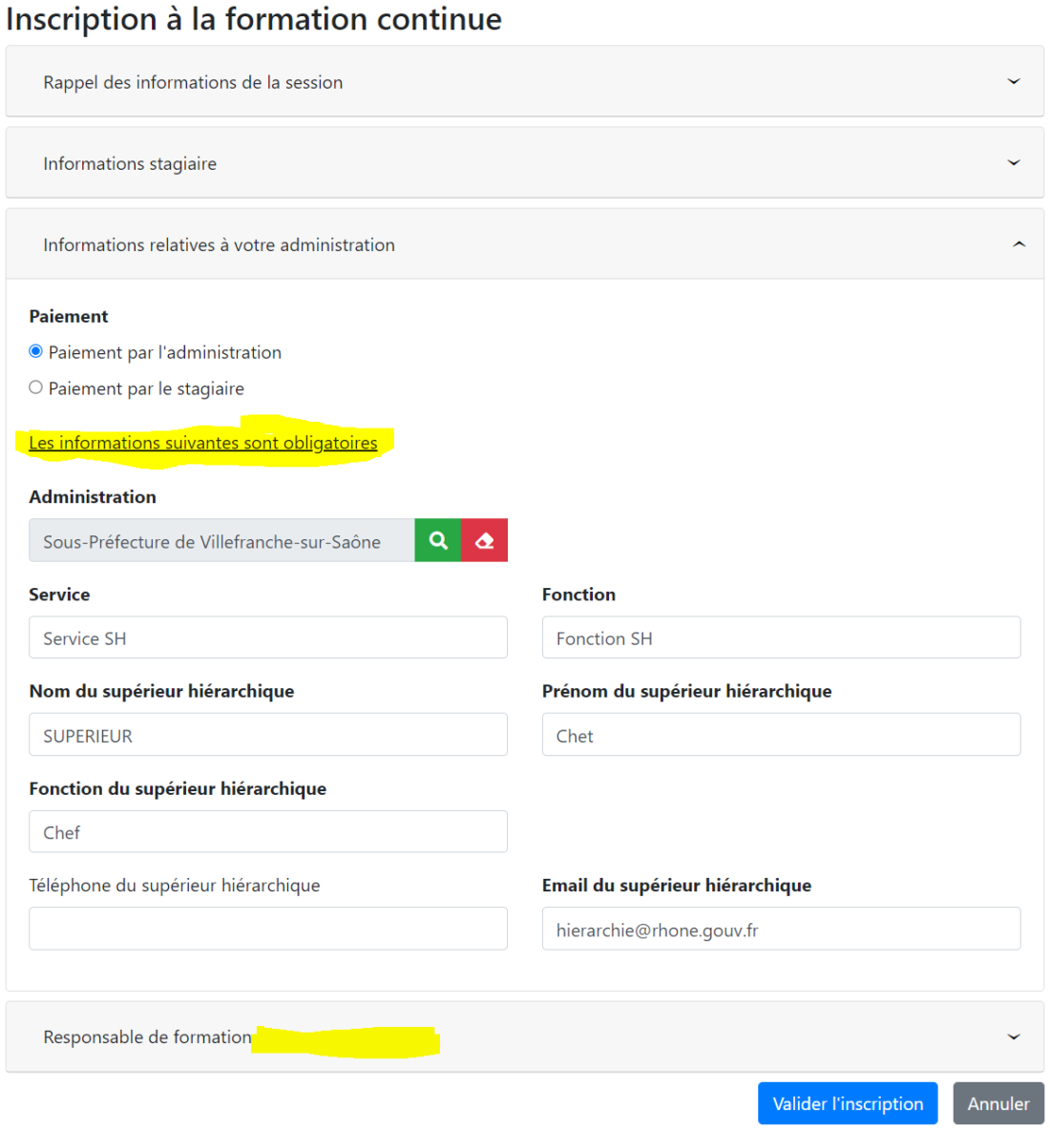Select the Fonction du supérieur hiérarchique field
Screen dimensions: 1050x1129
[x=267, y=831]
